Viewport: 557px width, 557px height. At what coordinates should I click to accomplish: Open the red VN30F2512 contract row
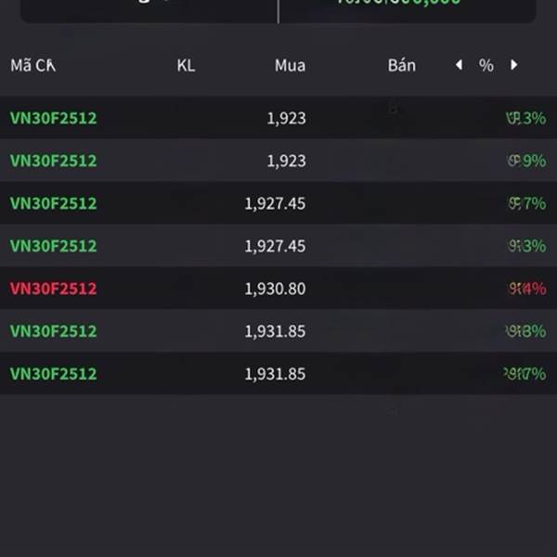click(278, 288)
